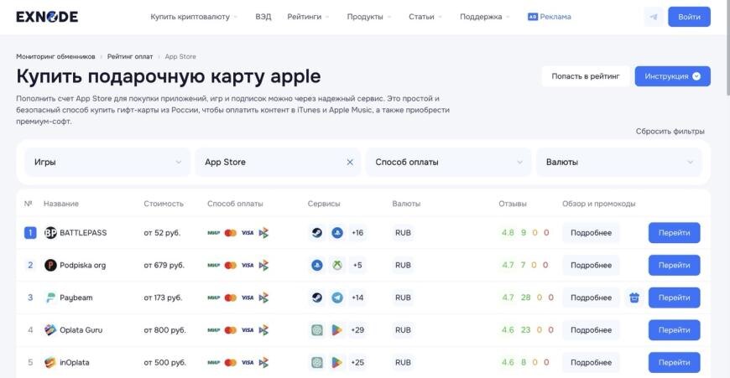Show the +16 more services in the BATTLEPASS row

click(357, 233)
